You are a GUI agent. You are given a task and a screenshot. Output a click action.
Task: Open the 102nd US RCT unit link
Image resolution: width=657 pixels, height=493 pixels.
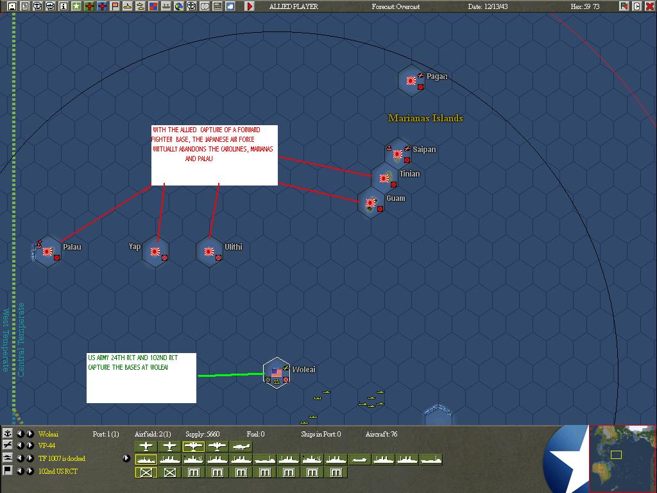[x=58, y=471]
